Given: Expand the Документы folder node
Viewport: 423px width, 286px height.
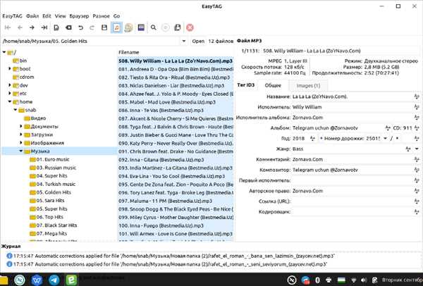Looking at the screenshot, I should [21, 126].
